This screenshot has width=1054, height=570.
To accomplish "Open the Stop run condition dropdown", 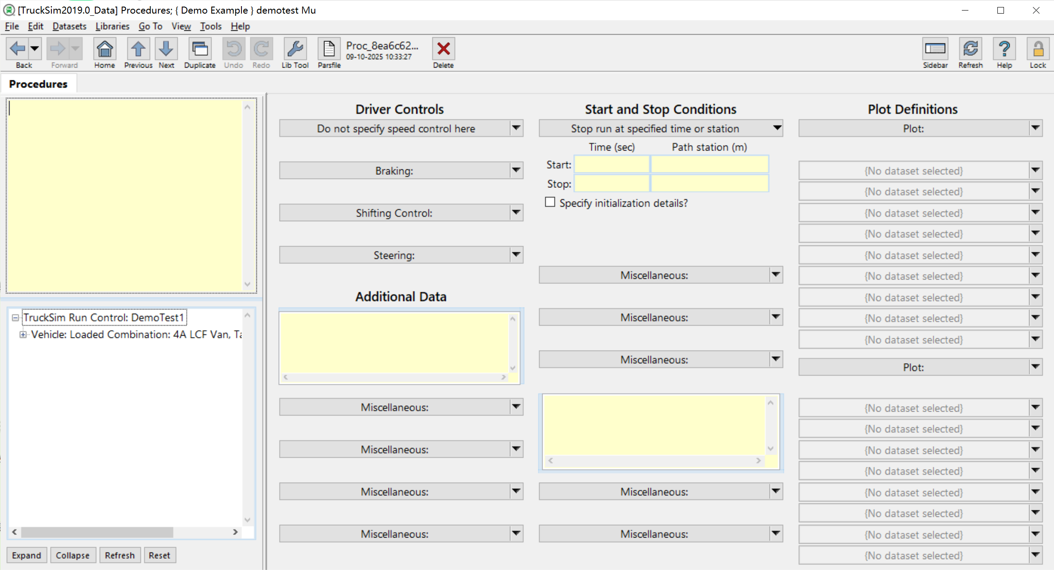I will [x=777, y=128].
